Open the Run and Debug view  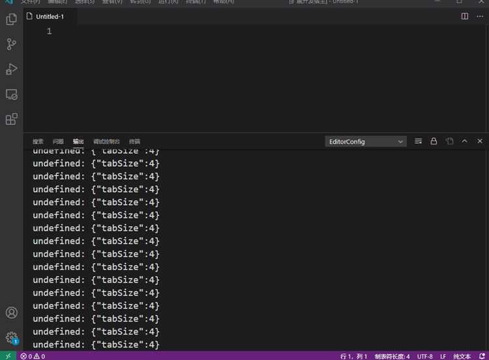point(11,69)
